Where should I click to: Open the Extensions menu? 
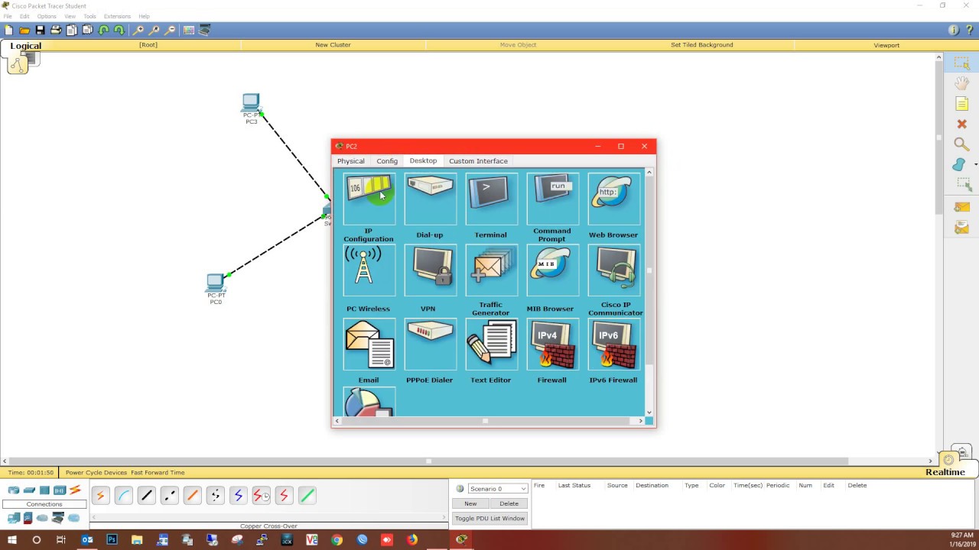tap(117, 16)
